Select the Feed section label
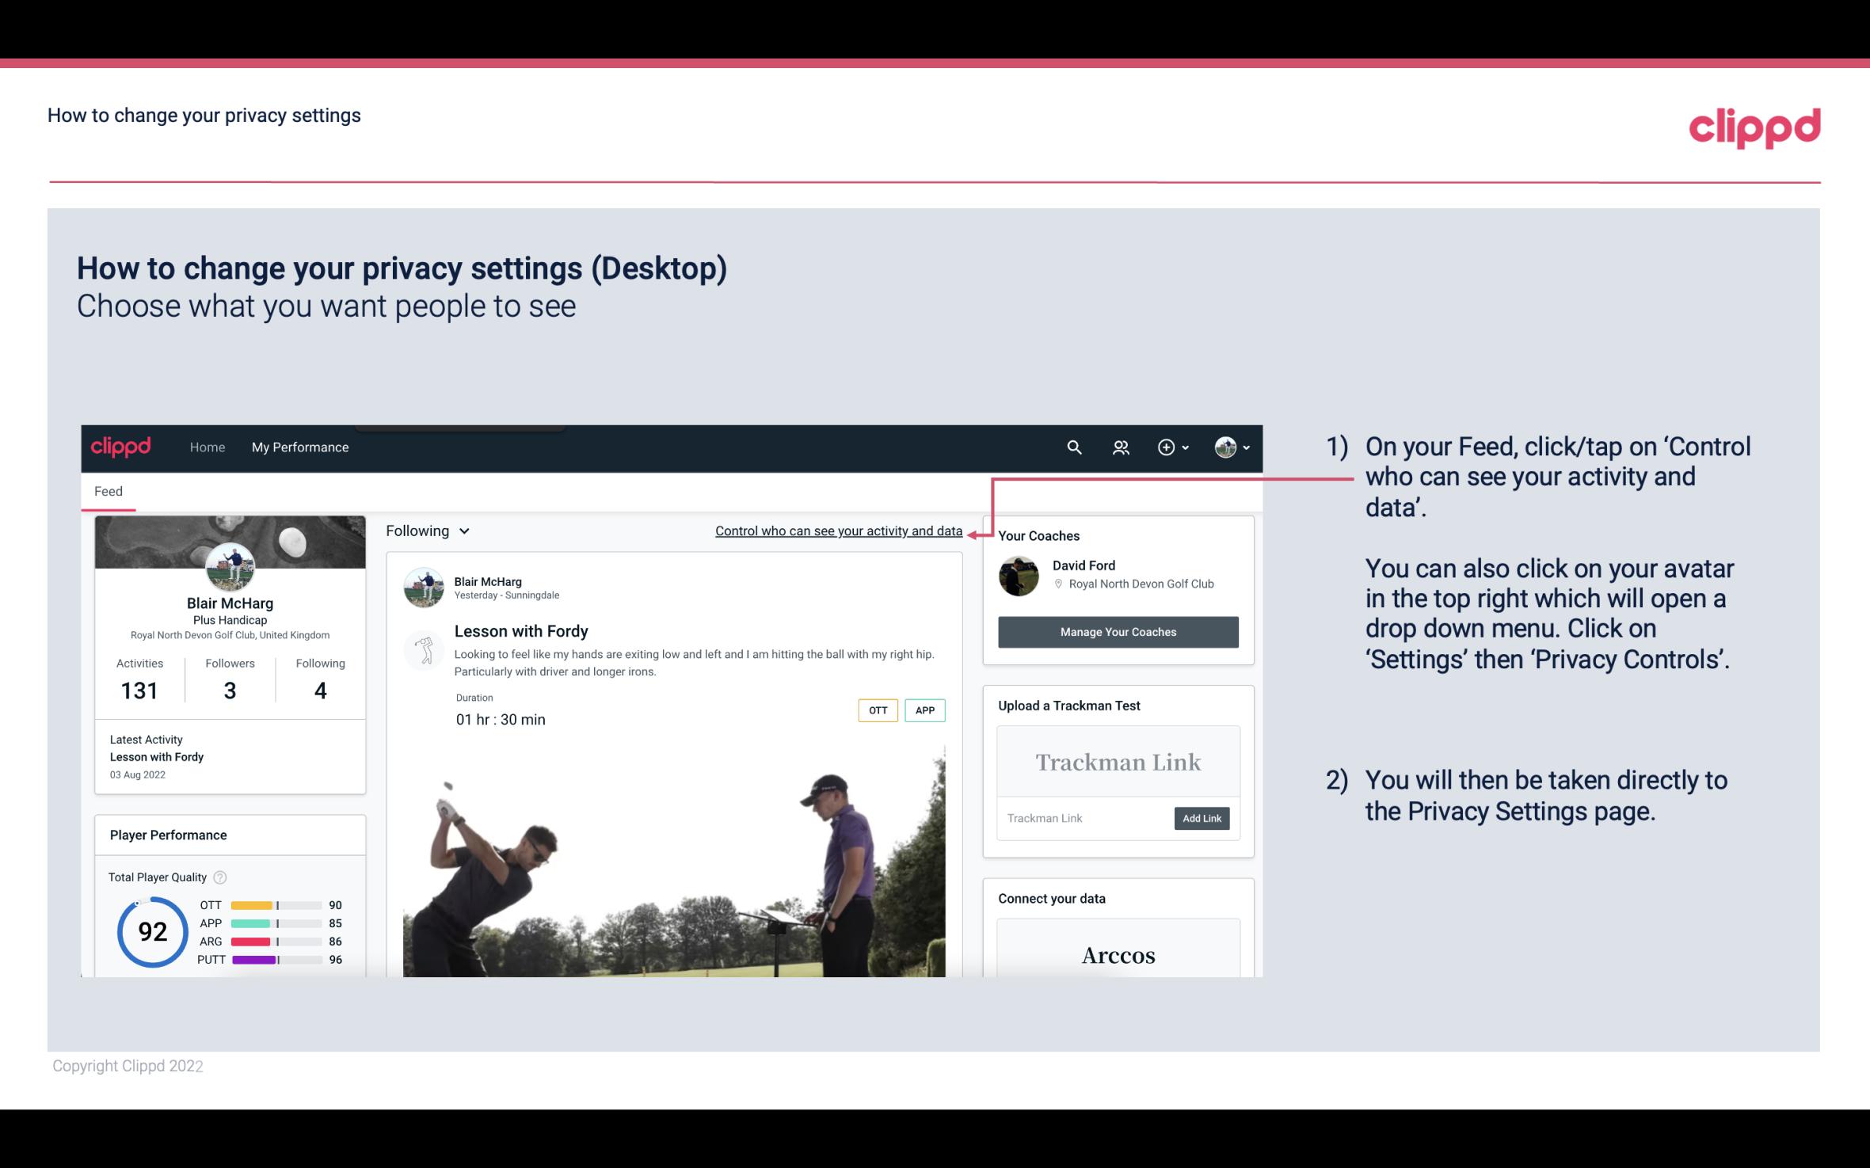Screen dimensions: 1870x1168 pos(109,490)
